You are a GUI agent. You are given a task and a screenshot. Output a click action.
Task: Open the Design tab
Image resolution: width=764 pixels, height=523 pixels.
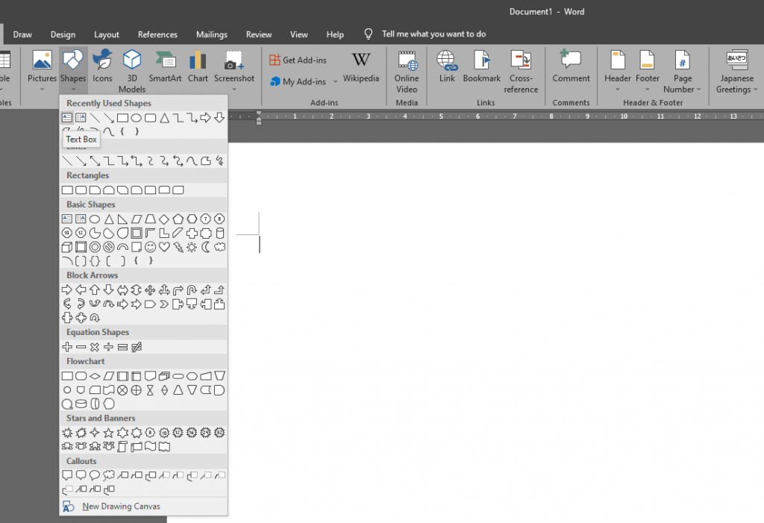coord(63,34)
